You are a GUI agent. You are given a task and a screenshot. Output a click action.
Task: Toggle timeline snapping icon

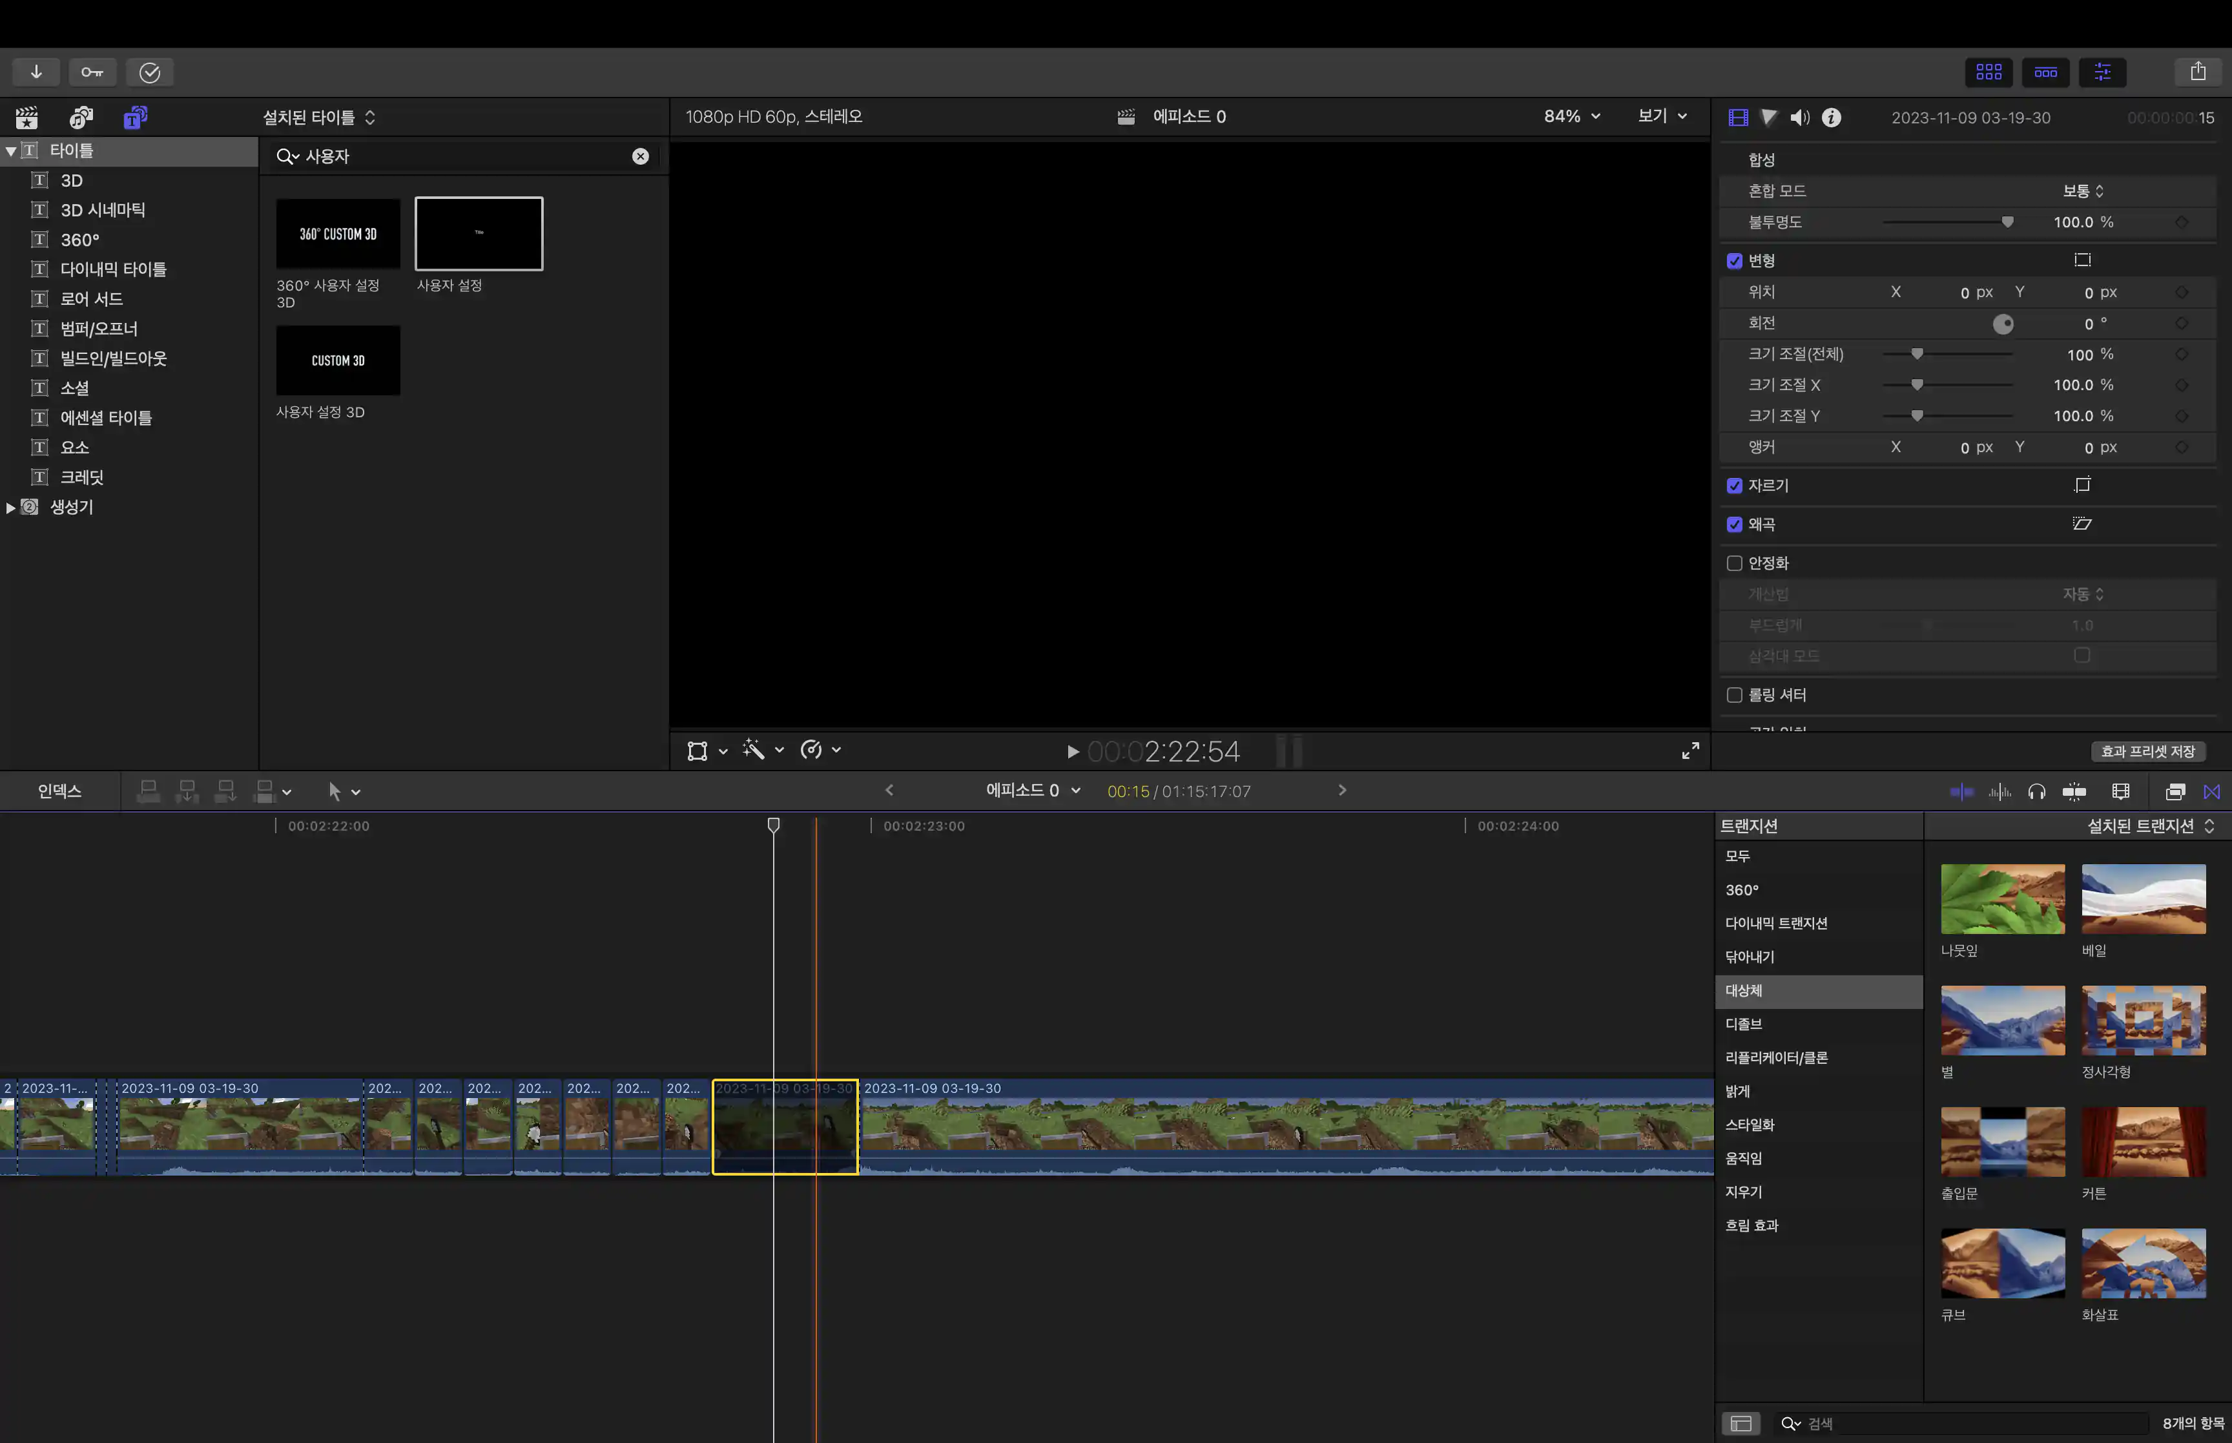2074,792
